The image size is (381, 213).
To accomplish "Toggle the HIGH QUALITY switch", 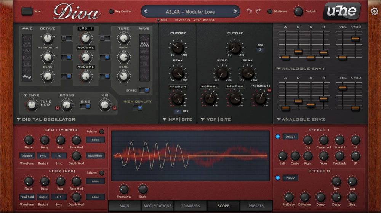I will [138, 108].
